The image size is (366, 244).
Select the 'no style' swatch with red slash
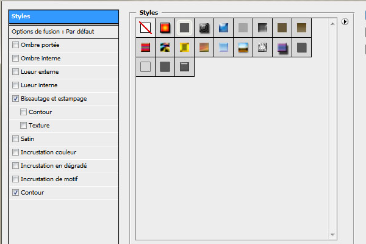pos(145,28)
